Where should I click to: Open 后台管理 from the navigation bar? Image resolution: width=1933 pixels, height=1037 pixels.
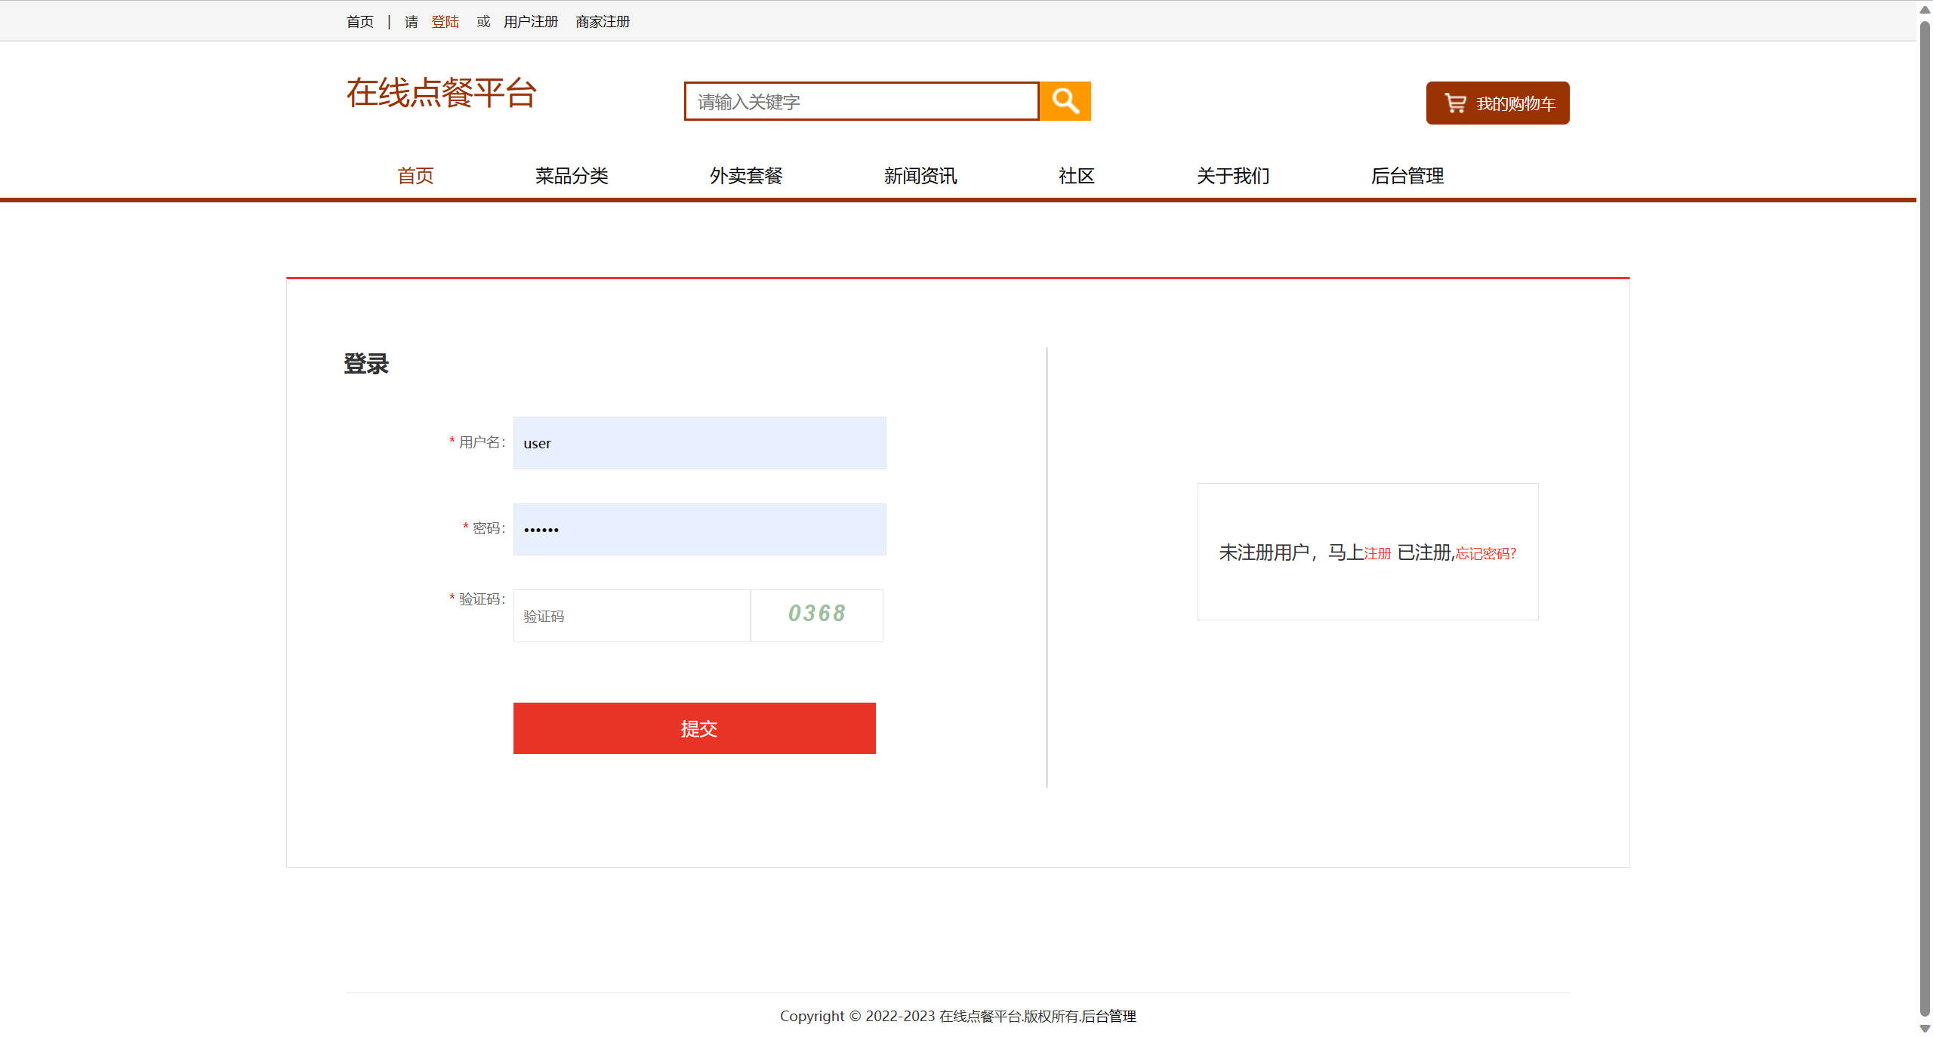(x=1407, y=176)
